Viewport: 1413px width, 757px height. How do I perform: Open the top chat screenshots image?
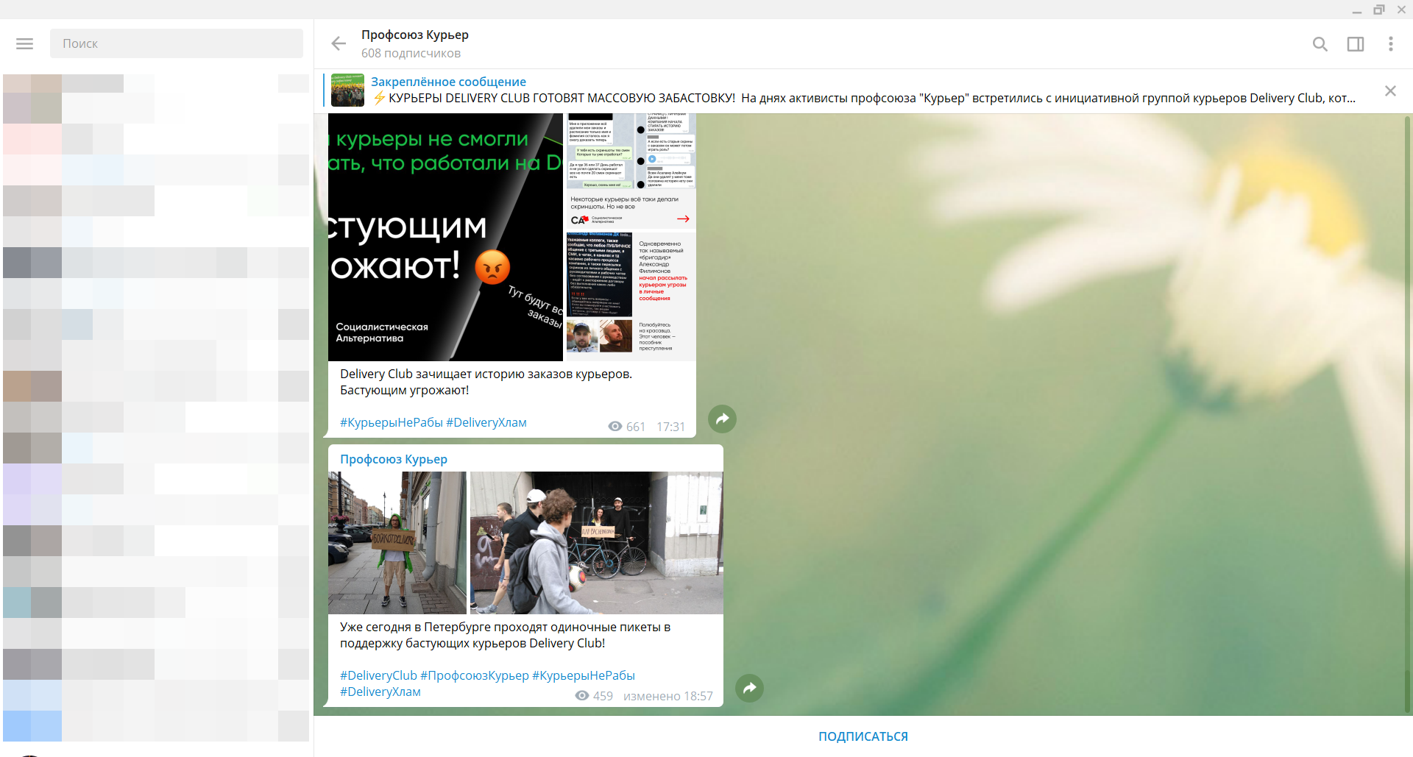[631, 171]
